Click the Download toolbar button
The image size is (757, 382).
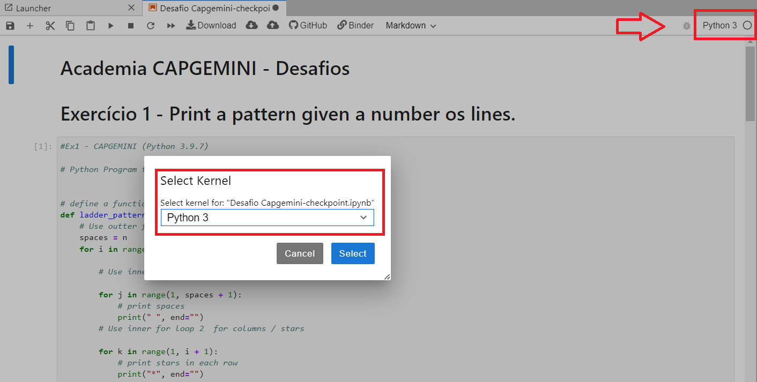(x=211, y=25)
